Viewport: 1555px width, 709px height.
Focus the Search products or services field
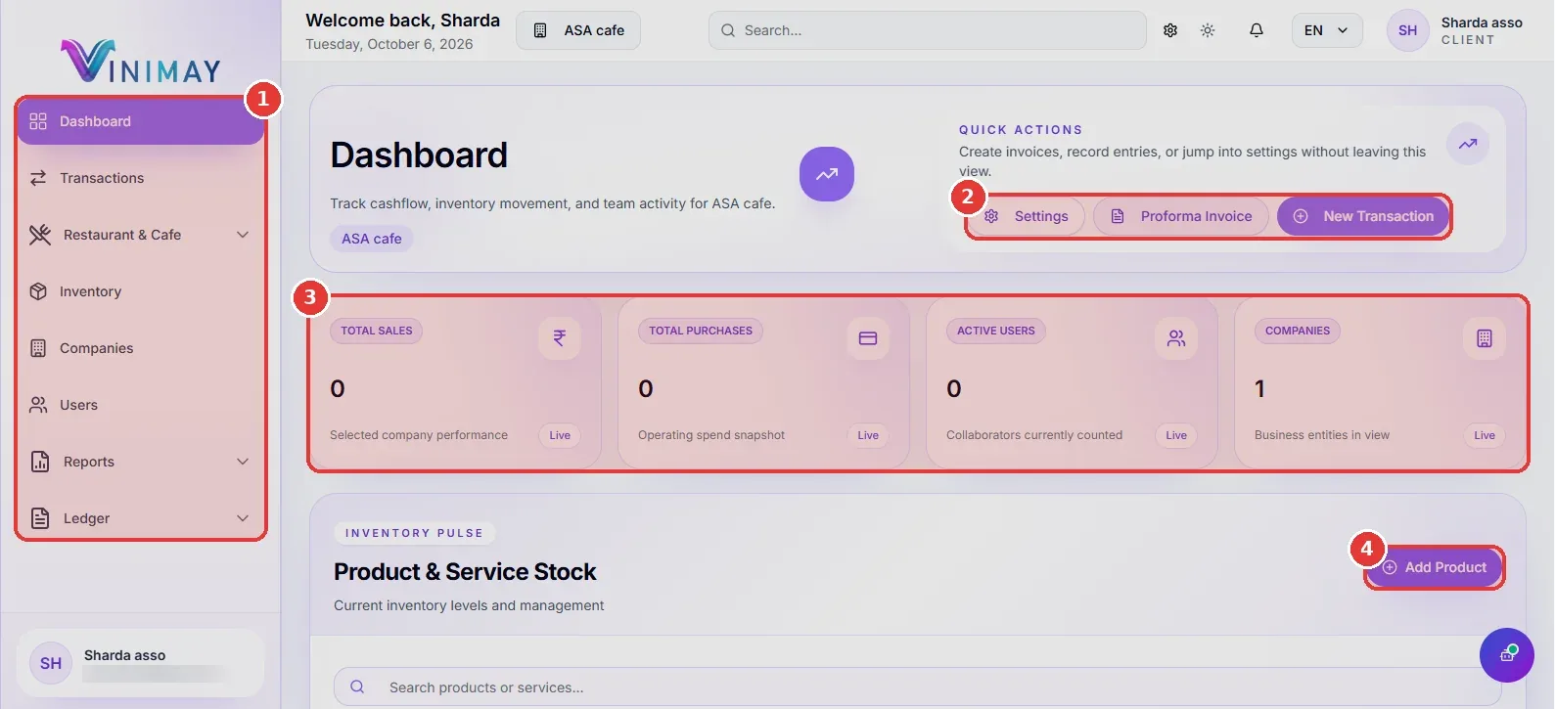tap(918, 687)
